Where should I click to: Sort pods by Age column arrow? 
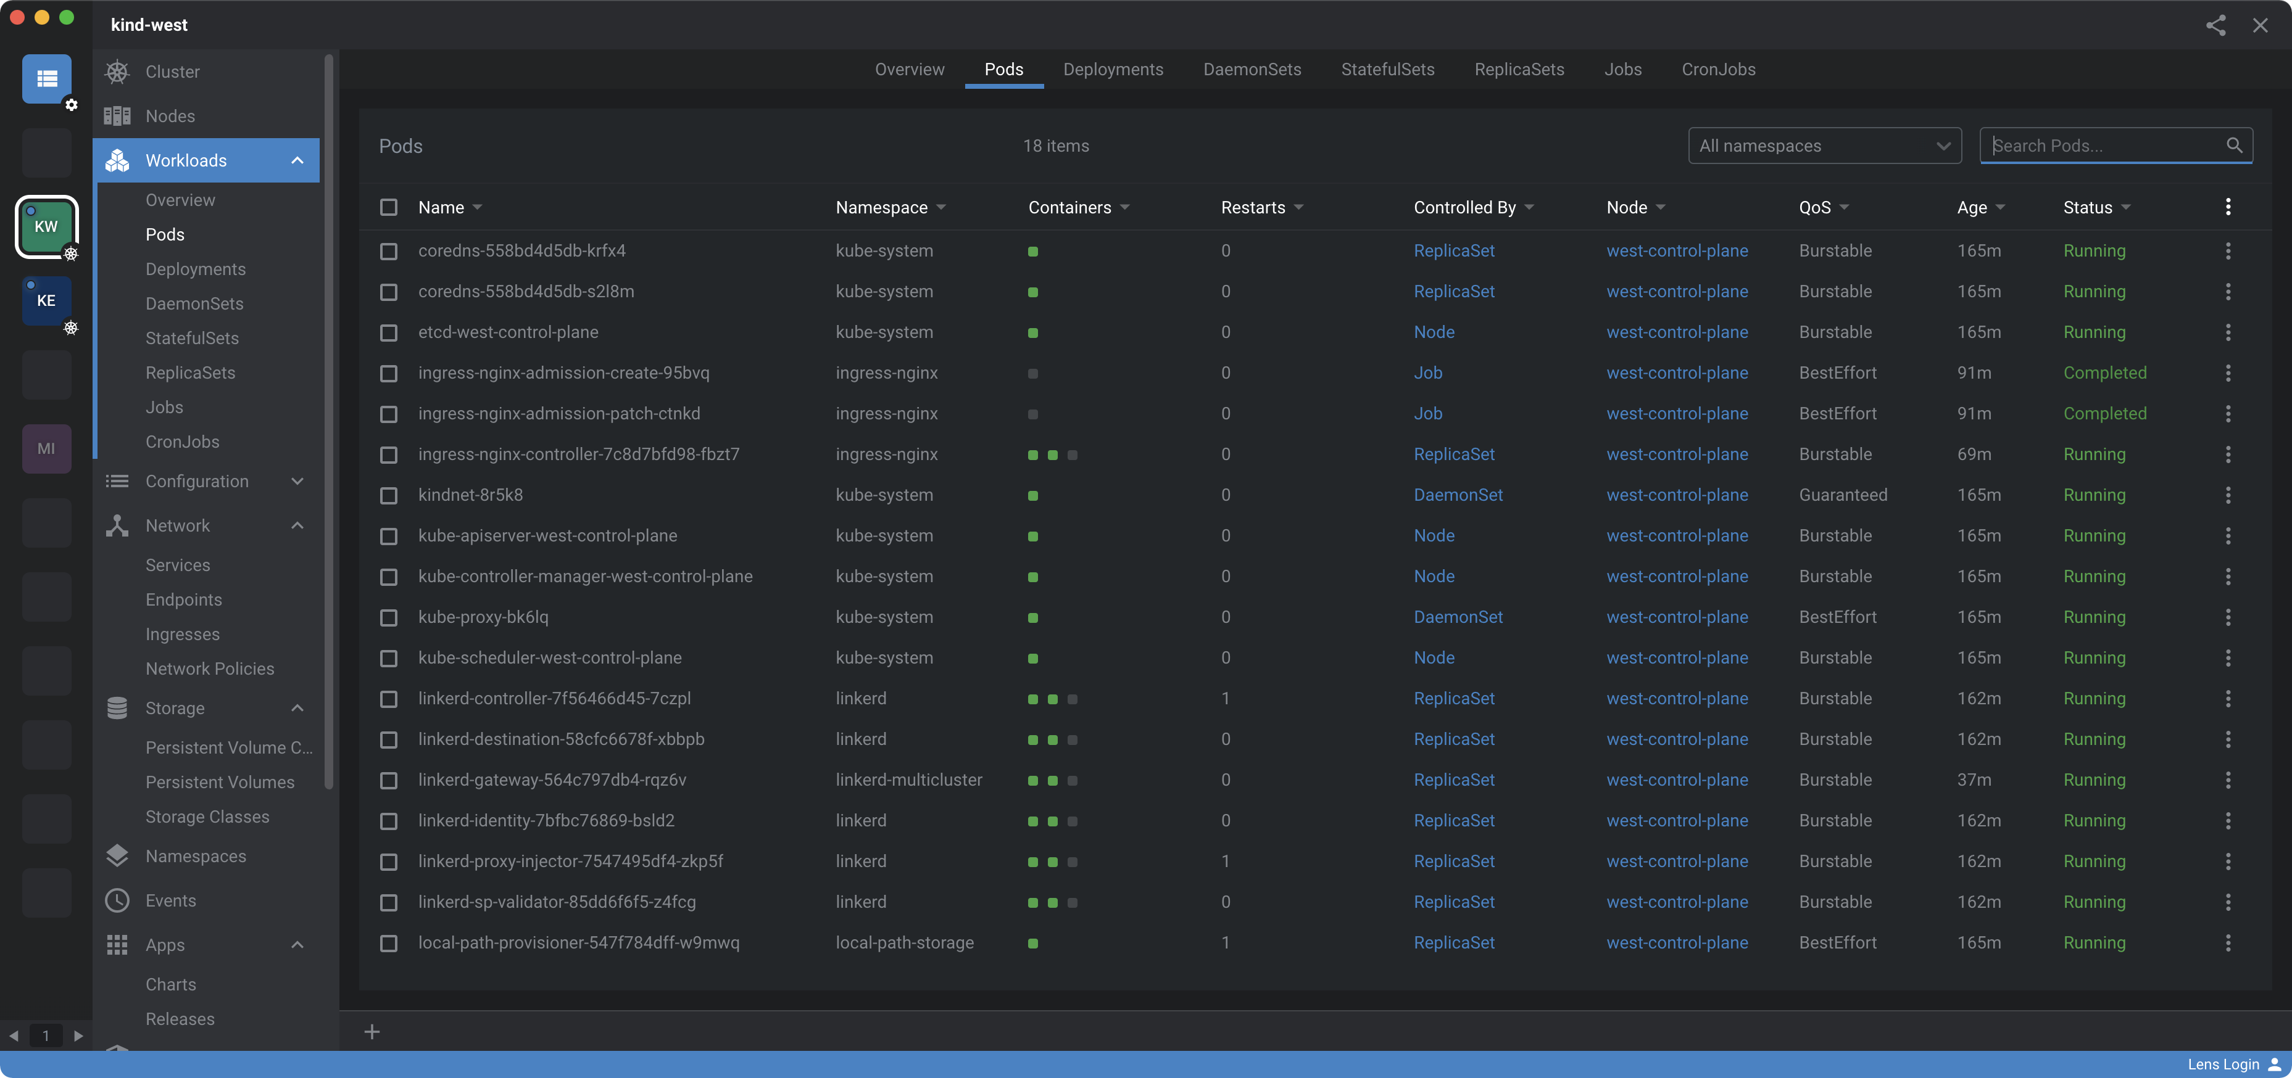(2001, 207)
